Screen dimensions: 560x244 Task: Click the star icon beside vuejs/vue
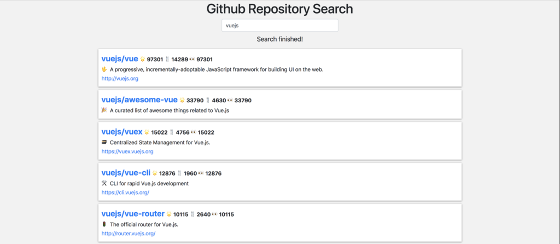pyautogui.click(x=143, y=59)
